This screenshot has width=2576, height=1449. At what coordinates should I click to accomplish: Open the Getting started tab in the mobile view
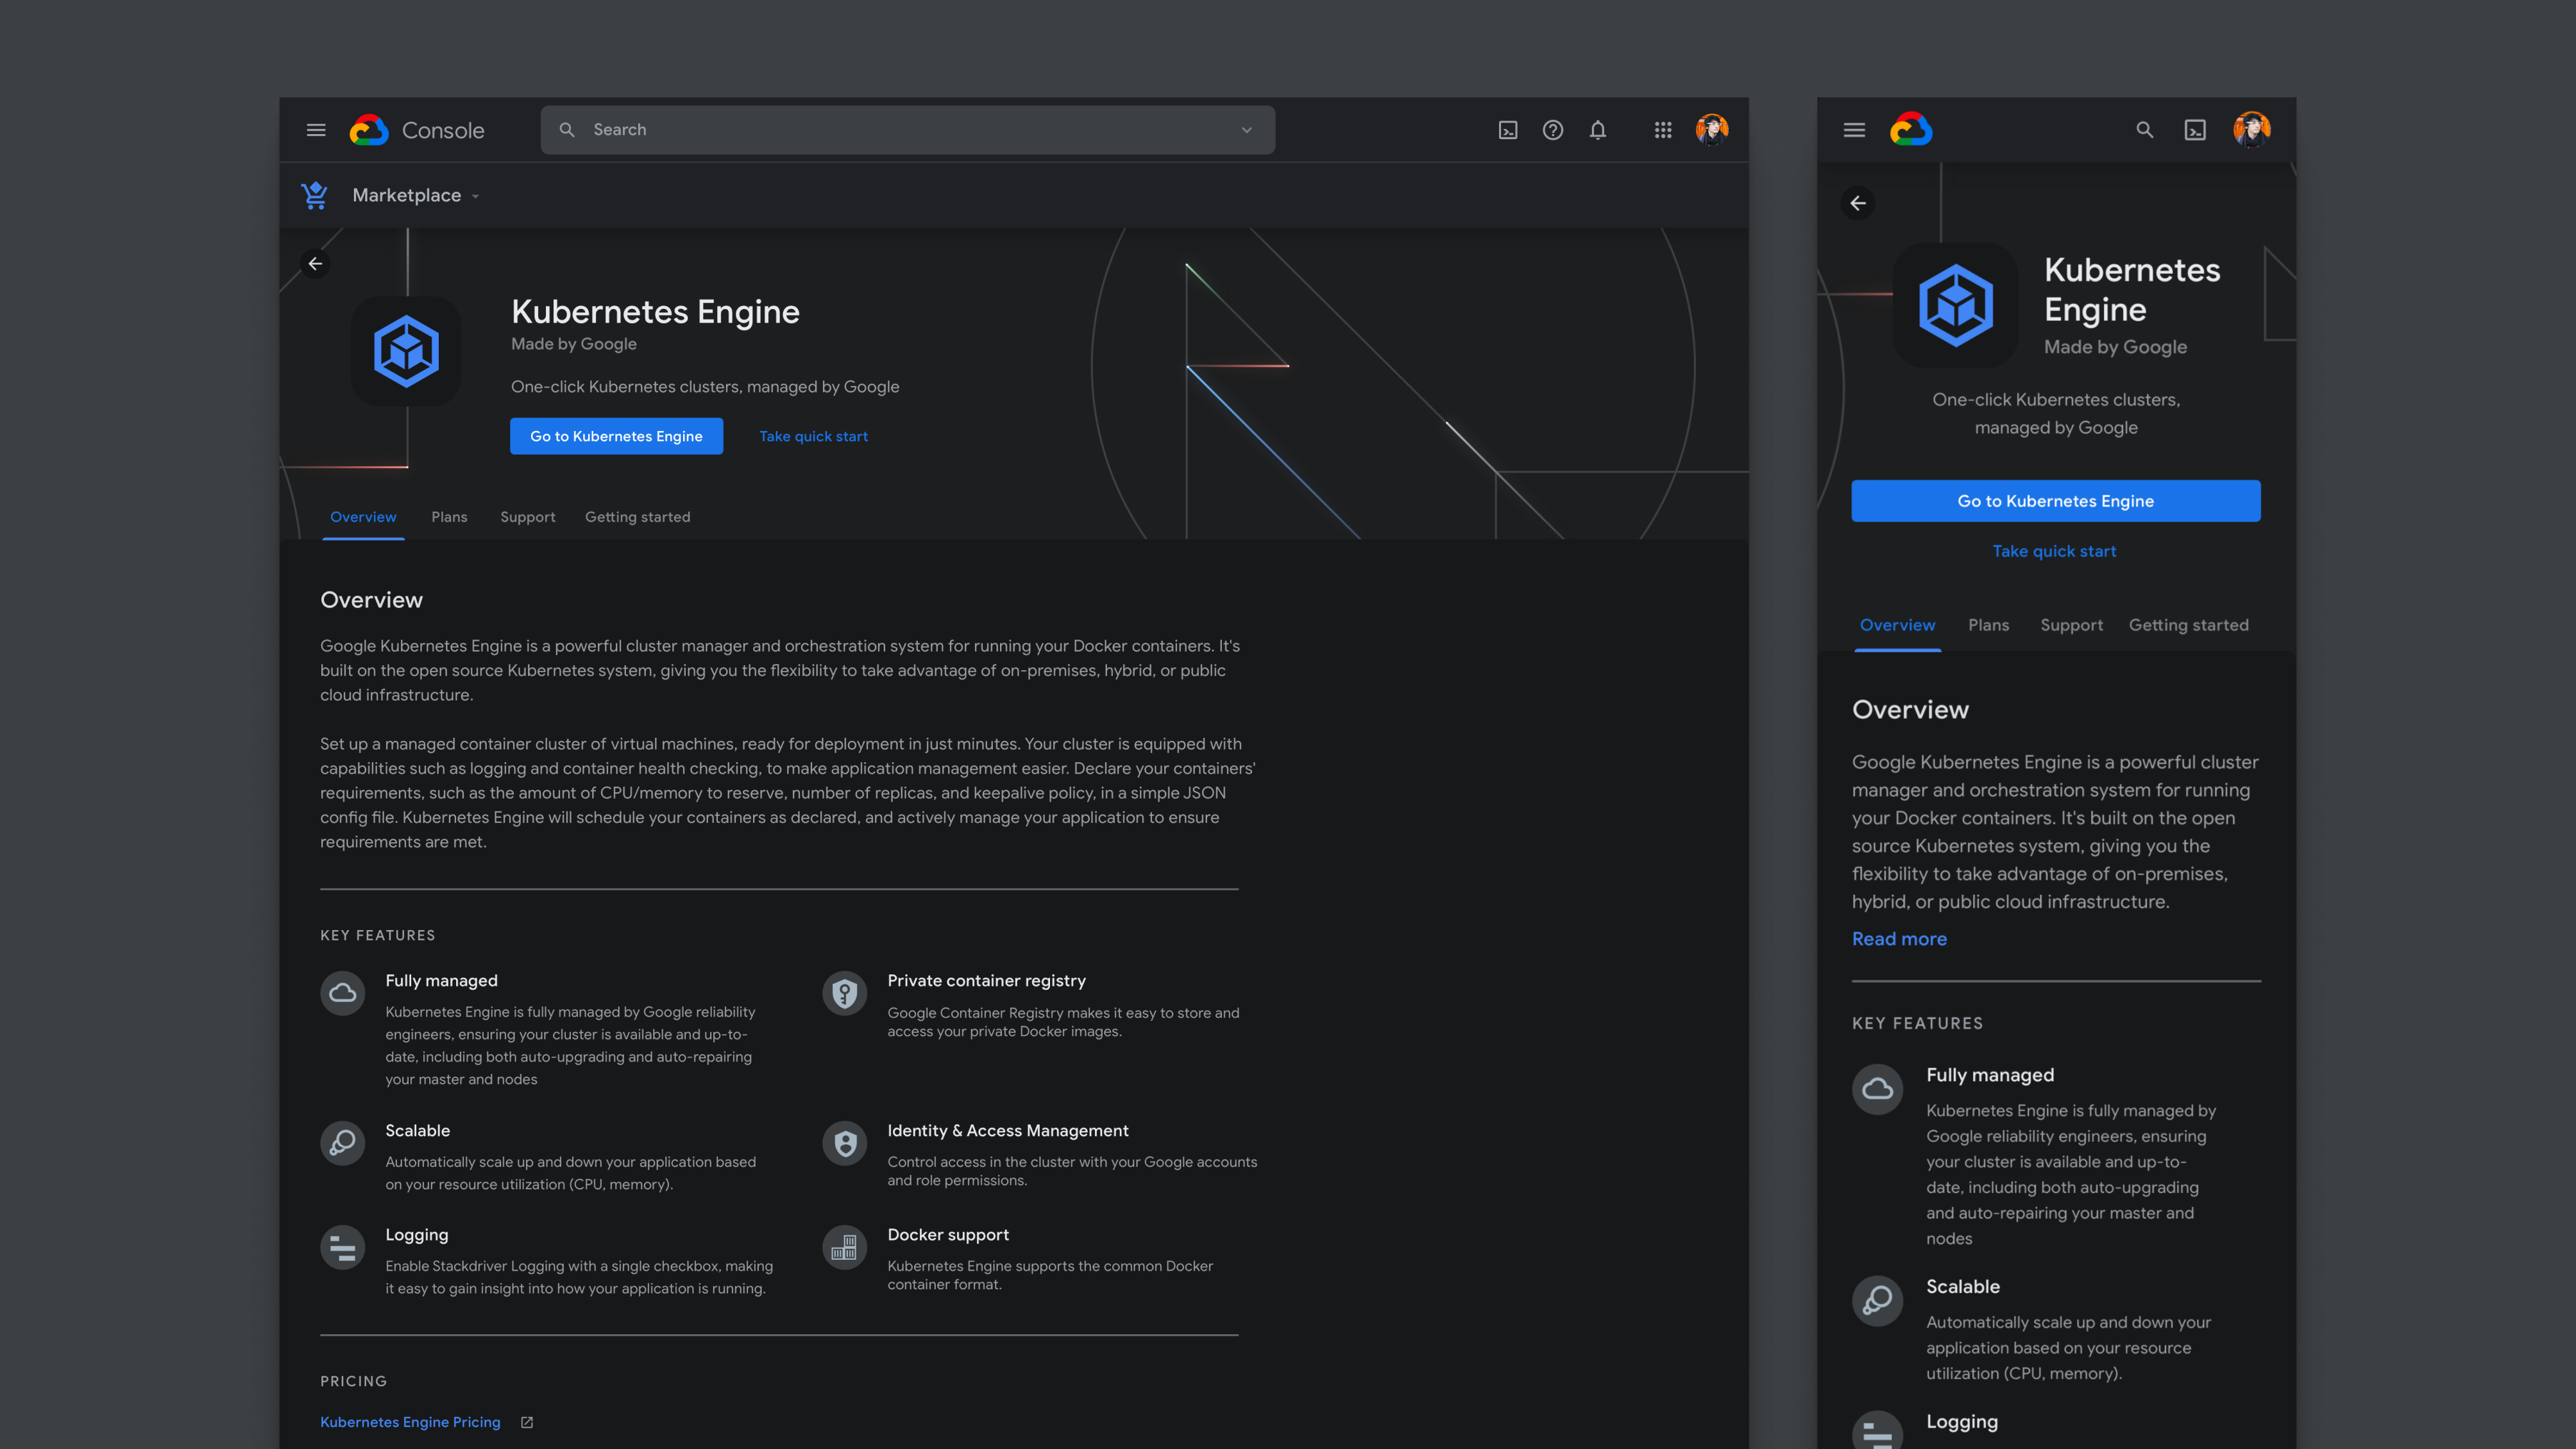[x=2188, y=625]
